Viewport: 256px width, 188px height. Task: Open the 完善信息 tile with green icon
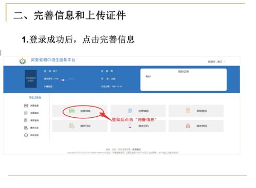coord(80,111)
